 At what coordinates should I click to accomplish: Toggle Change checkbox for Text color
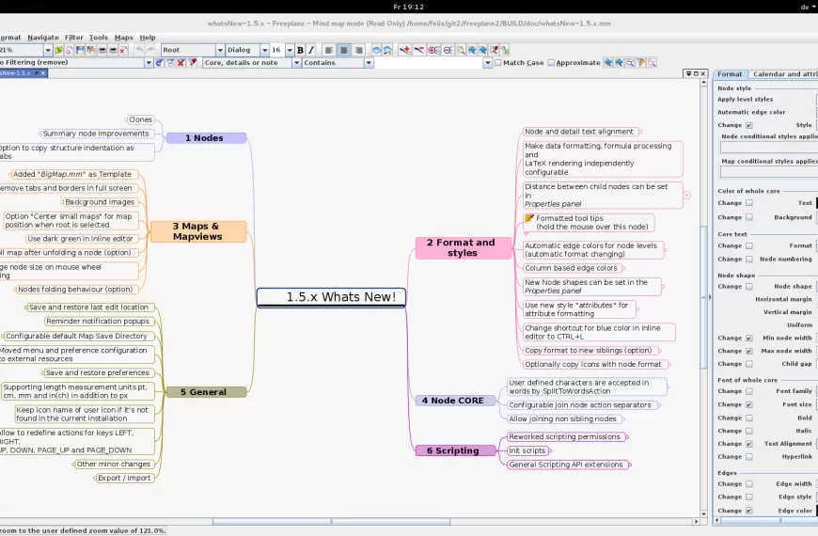point(749,203)
